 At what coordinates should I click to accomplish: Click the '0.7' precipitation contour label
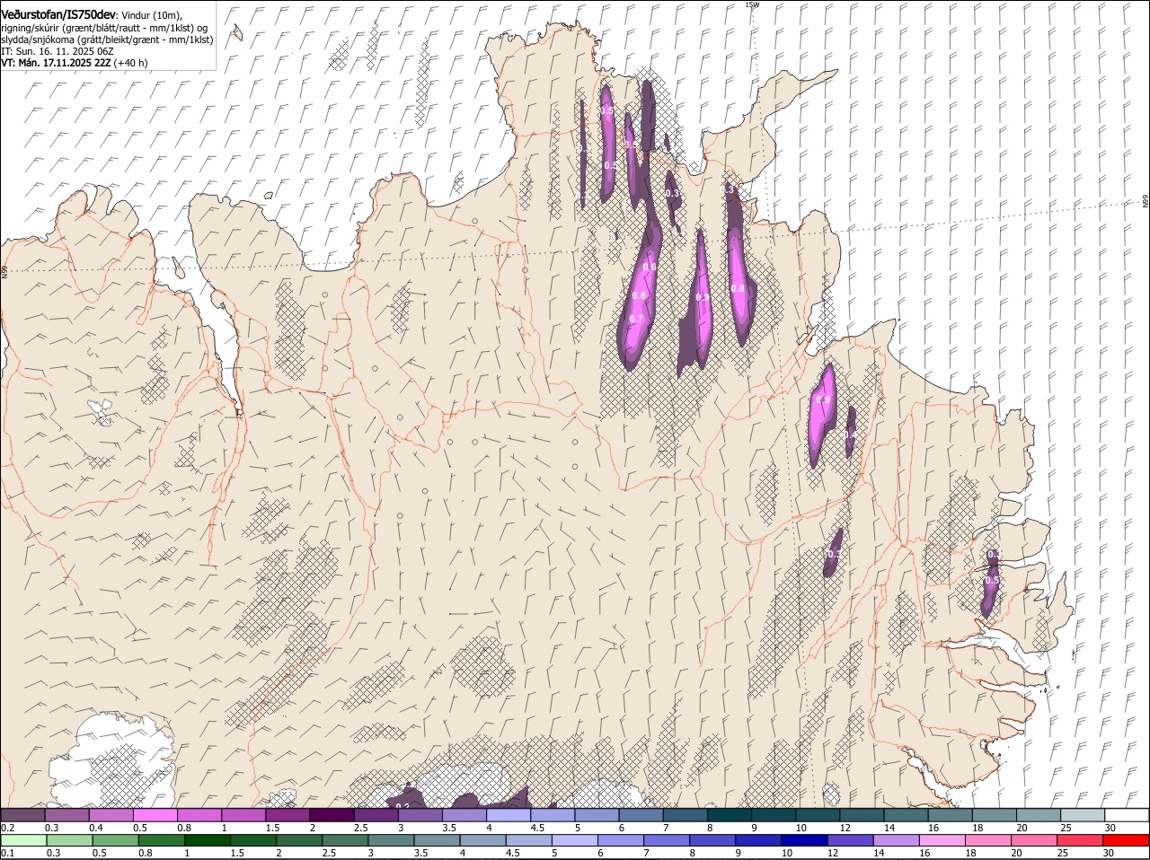click(636, 320)
